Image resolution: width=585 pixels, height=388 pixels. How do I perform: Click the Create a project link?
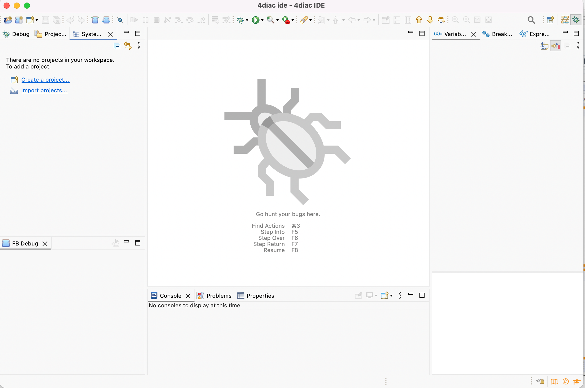45,80
